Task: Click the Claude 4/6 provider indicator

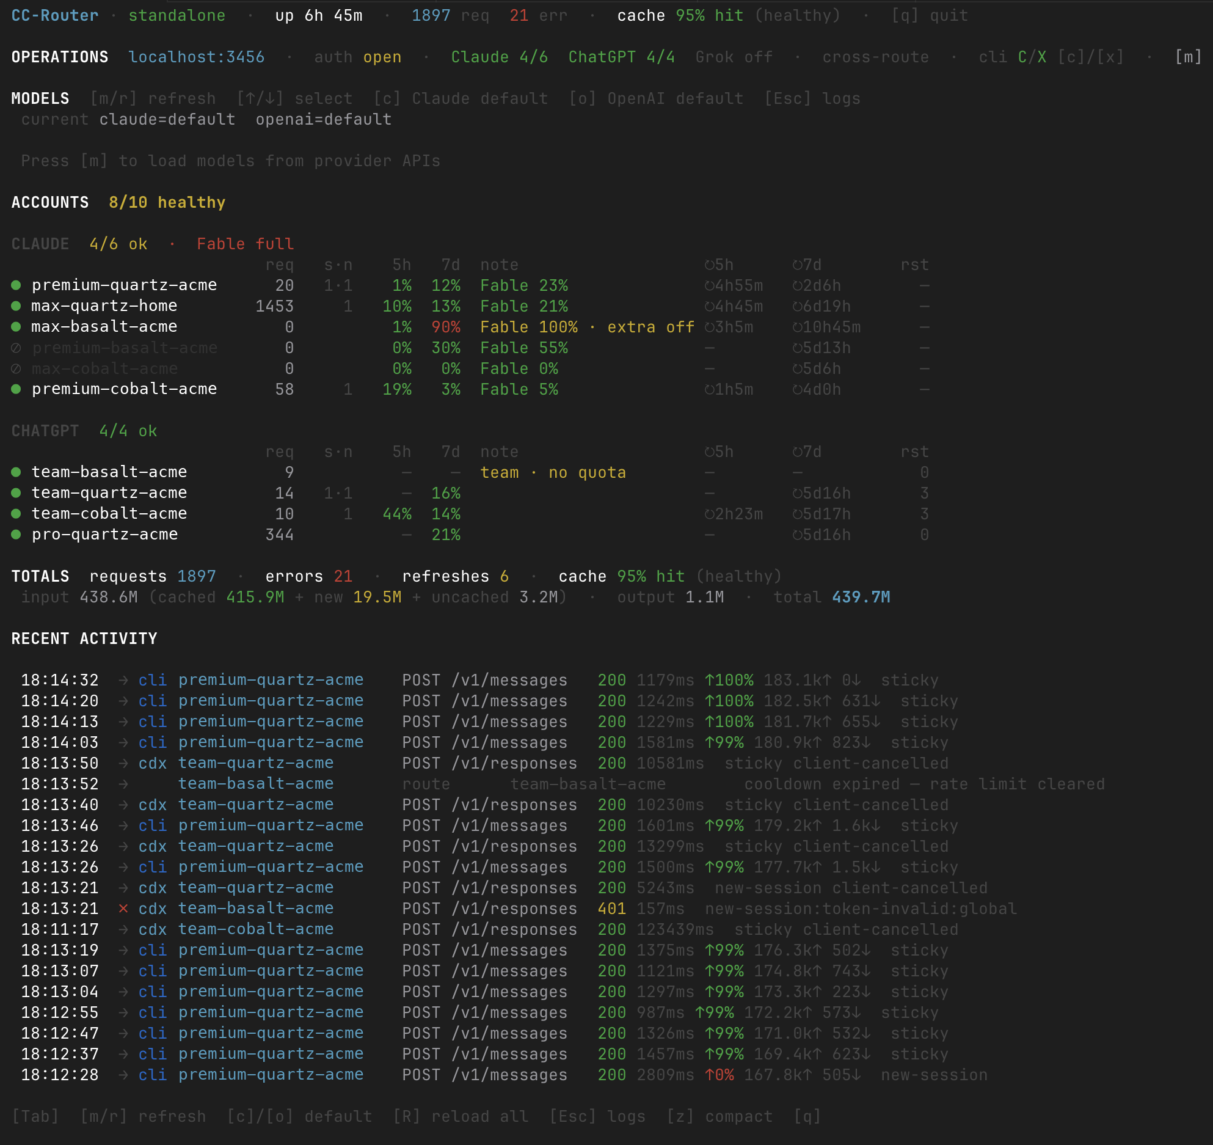Action: 500,57
